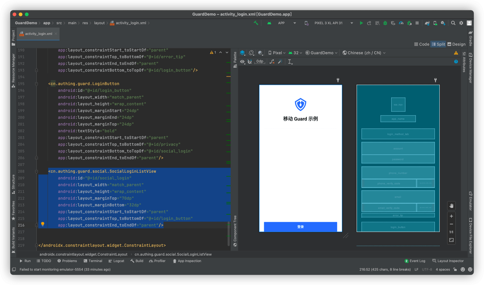Click the default margins 0dp field

tap(260, 61)
